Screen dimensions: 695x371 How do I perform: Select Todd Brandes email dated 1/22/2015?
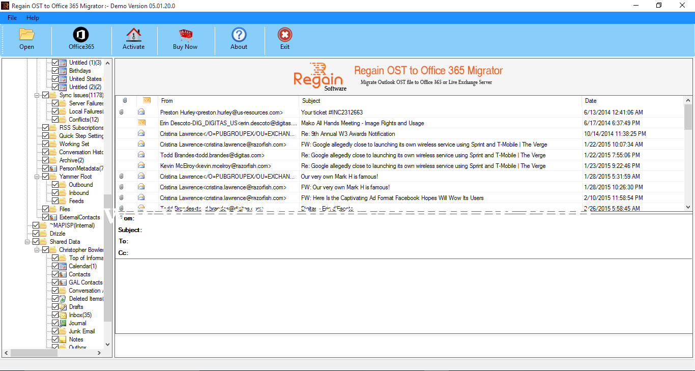[400, 155]
